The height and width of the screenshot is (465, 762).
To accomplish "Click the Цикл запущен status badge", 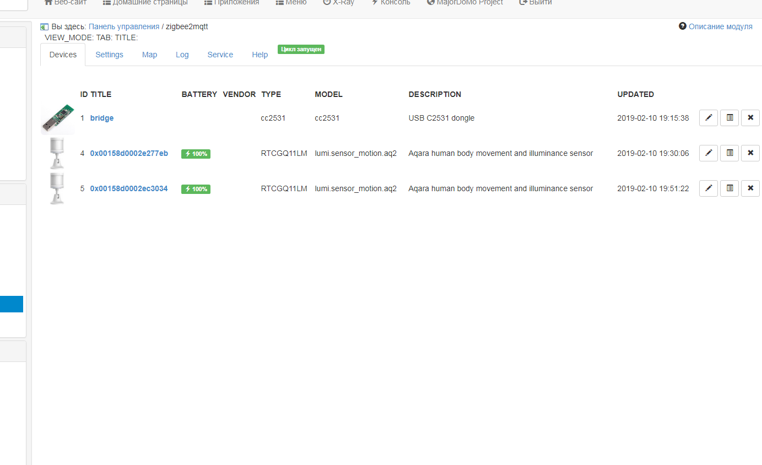I will click(x=301, y=49).
